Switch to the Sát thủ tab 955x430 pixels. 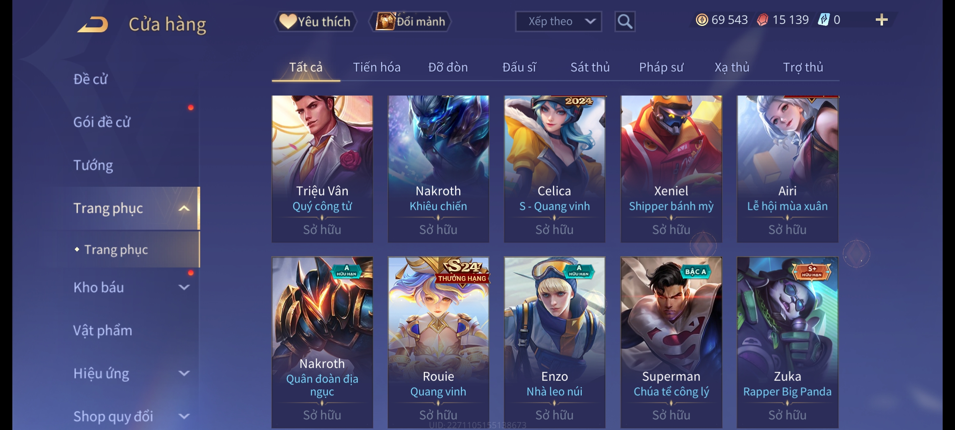coord(590,67)
